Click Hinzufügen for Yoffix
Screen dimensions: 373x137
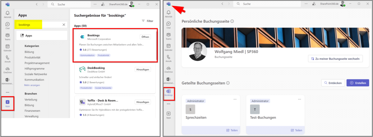click(x=143, y=102)
